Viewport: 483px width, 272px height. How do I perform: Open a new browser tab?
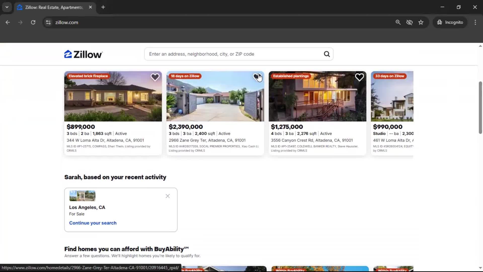(x=103, y=7)
